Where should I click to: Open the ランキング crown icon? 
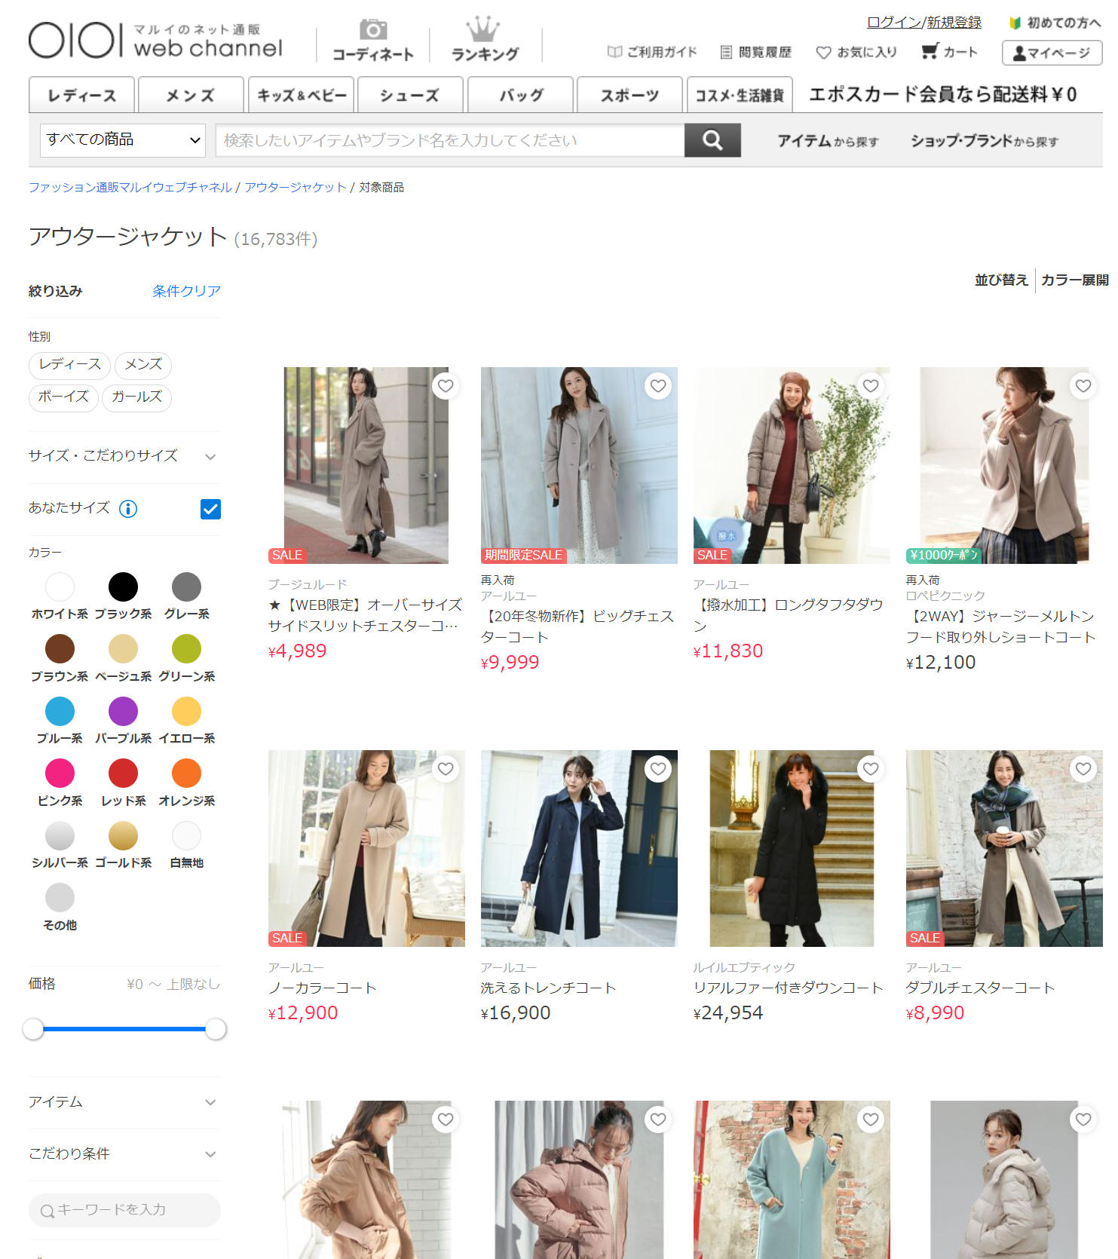[x=483, y=31]
